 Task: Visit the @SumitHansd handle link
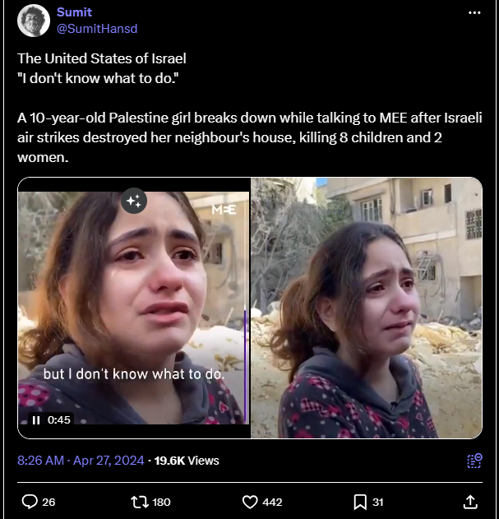[x=96, y=28]
